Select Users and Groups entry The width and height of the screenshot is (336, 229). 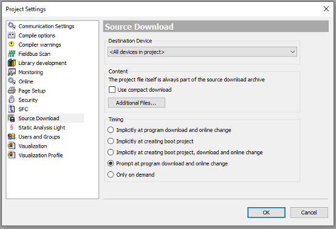[39, 137]
